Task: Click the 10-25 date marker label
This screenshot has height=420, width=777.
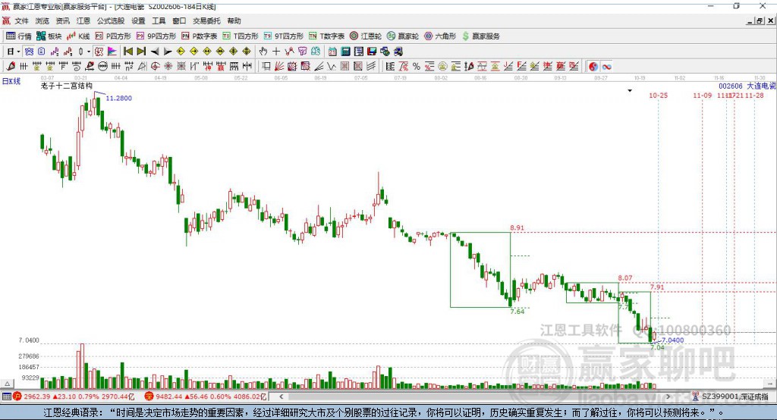Action: click(658, 95)
